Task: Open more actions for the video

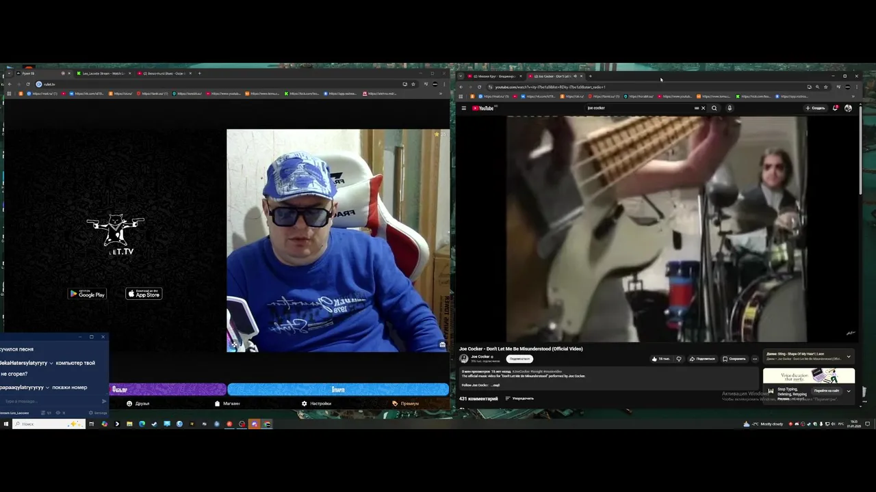Action: [x=755, y=359]
